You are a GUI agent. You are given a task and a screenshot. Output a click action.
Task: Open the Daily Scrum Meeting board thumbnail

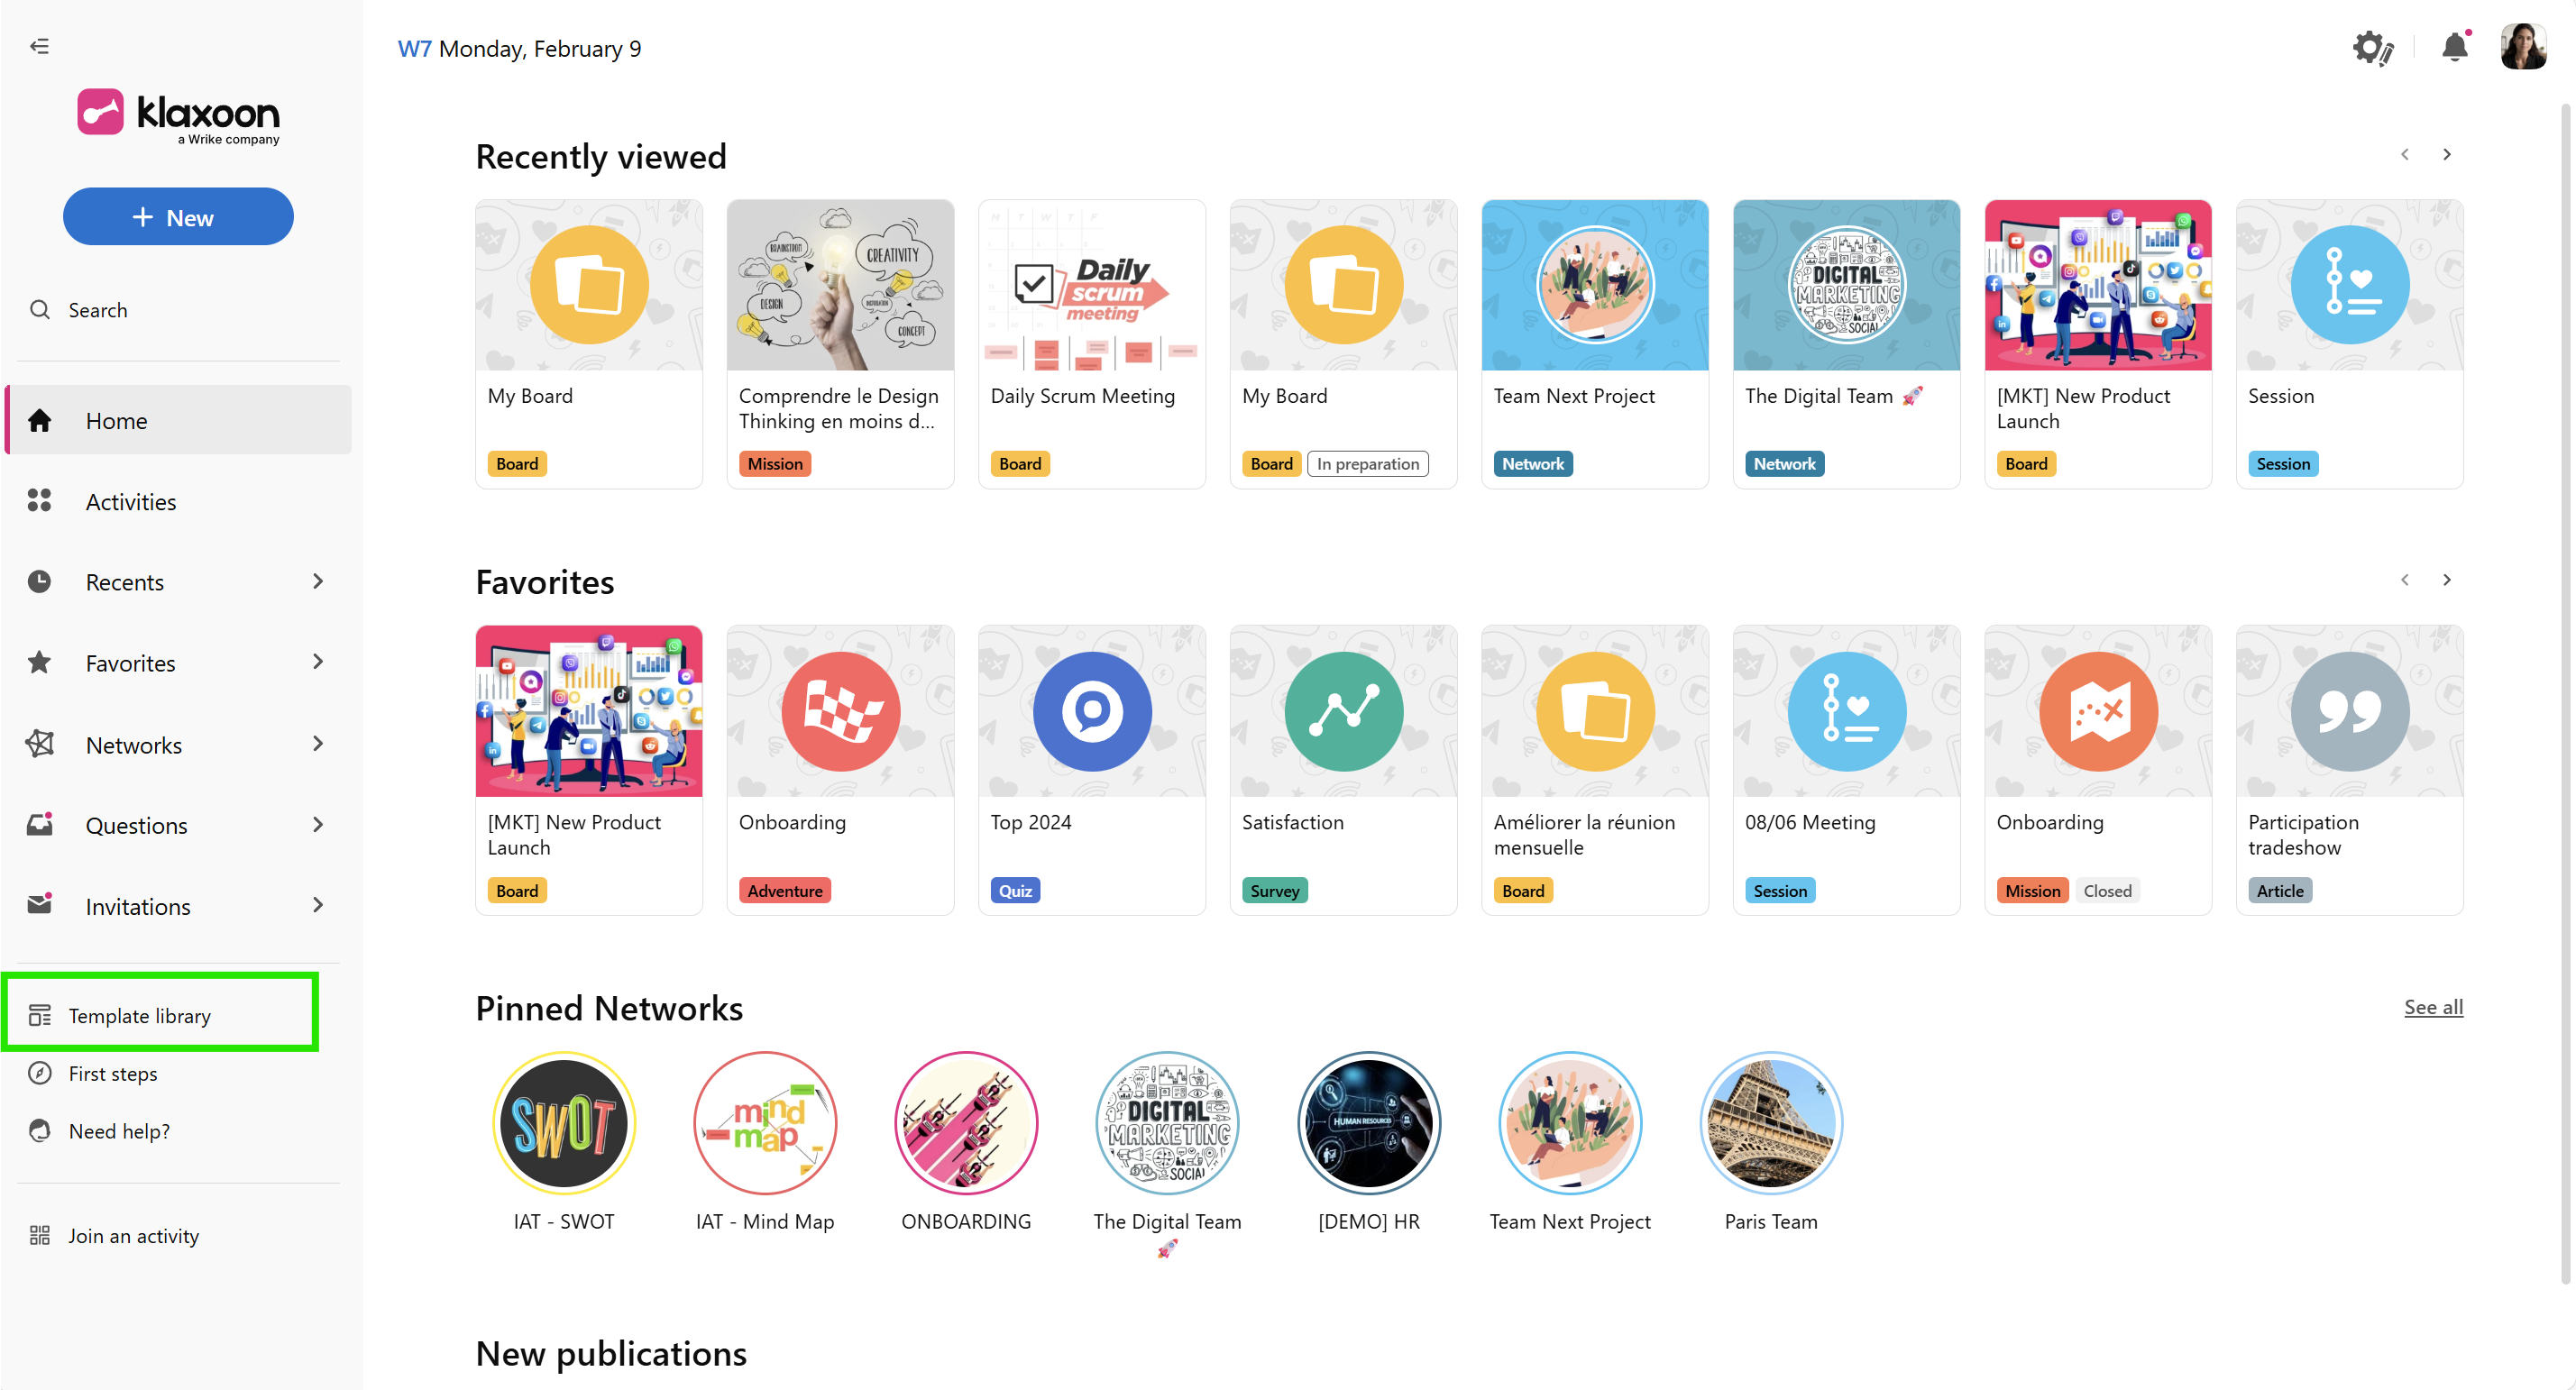[x=1091, y=286]
